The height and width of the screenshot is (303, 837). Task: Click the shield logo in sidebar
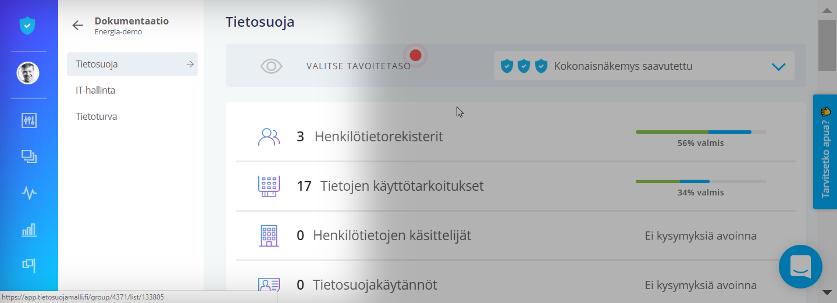(x=27, y=26)
